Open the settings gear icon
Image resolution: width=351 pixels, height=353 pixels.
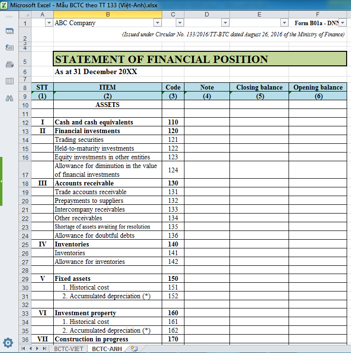8,343
